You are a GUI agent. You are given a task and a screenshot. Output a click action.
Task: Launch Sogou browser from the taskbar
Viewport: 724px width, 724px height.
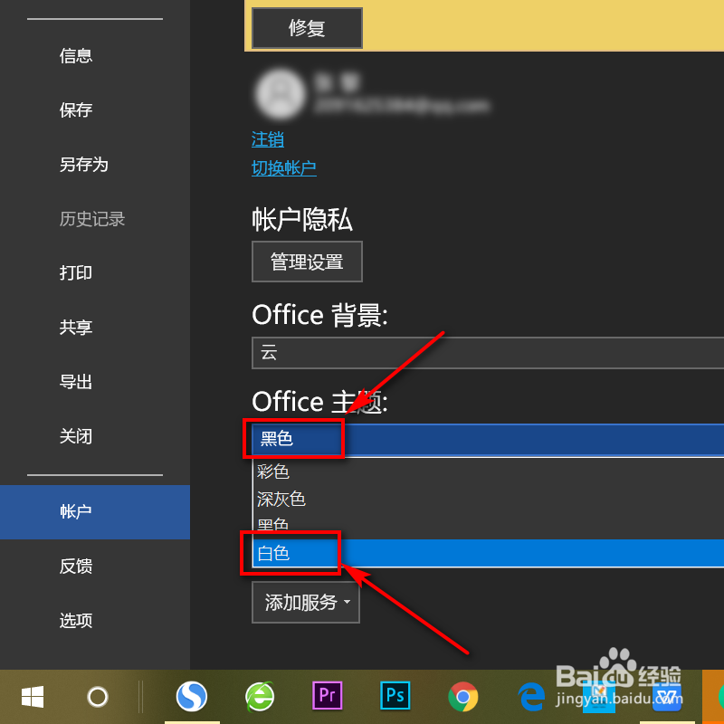[x=192, y=696]
